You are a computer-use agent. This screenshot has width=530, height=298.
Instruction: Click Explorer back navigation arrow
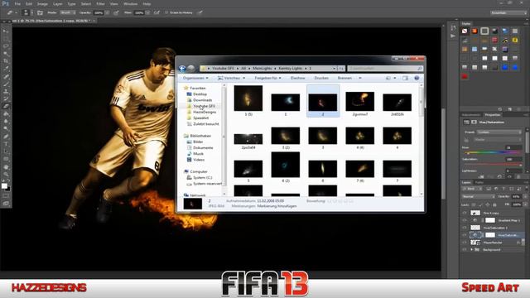tap(182, 68)
